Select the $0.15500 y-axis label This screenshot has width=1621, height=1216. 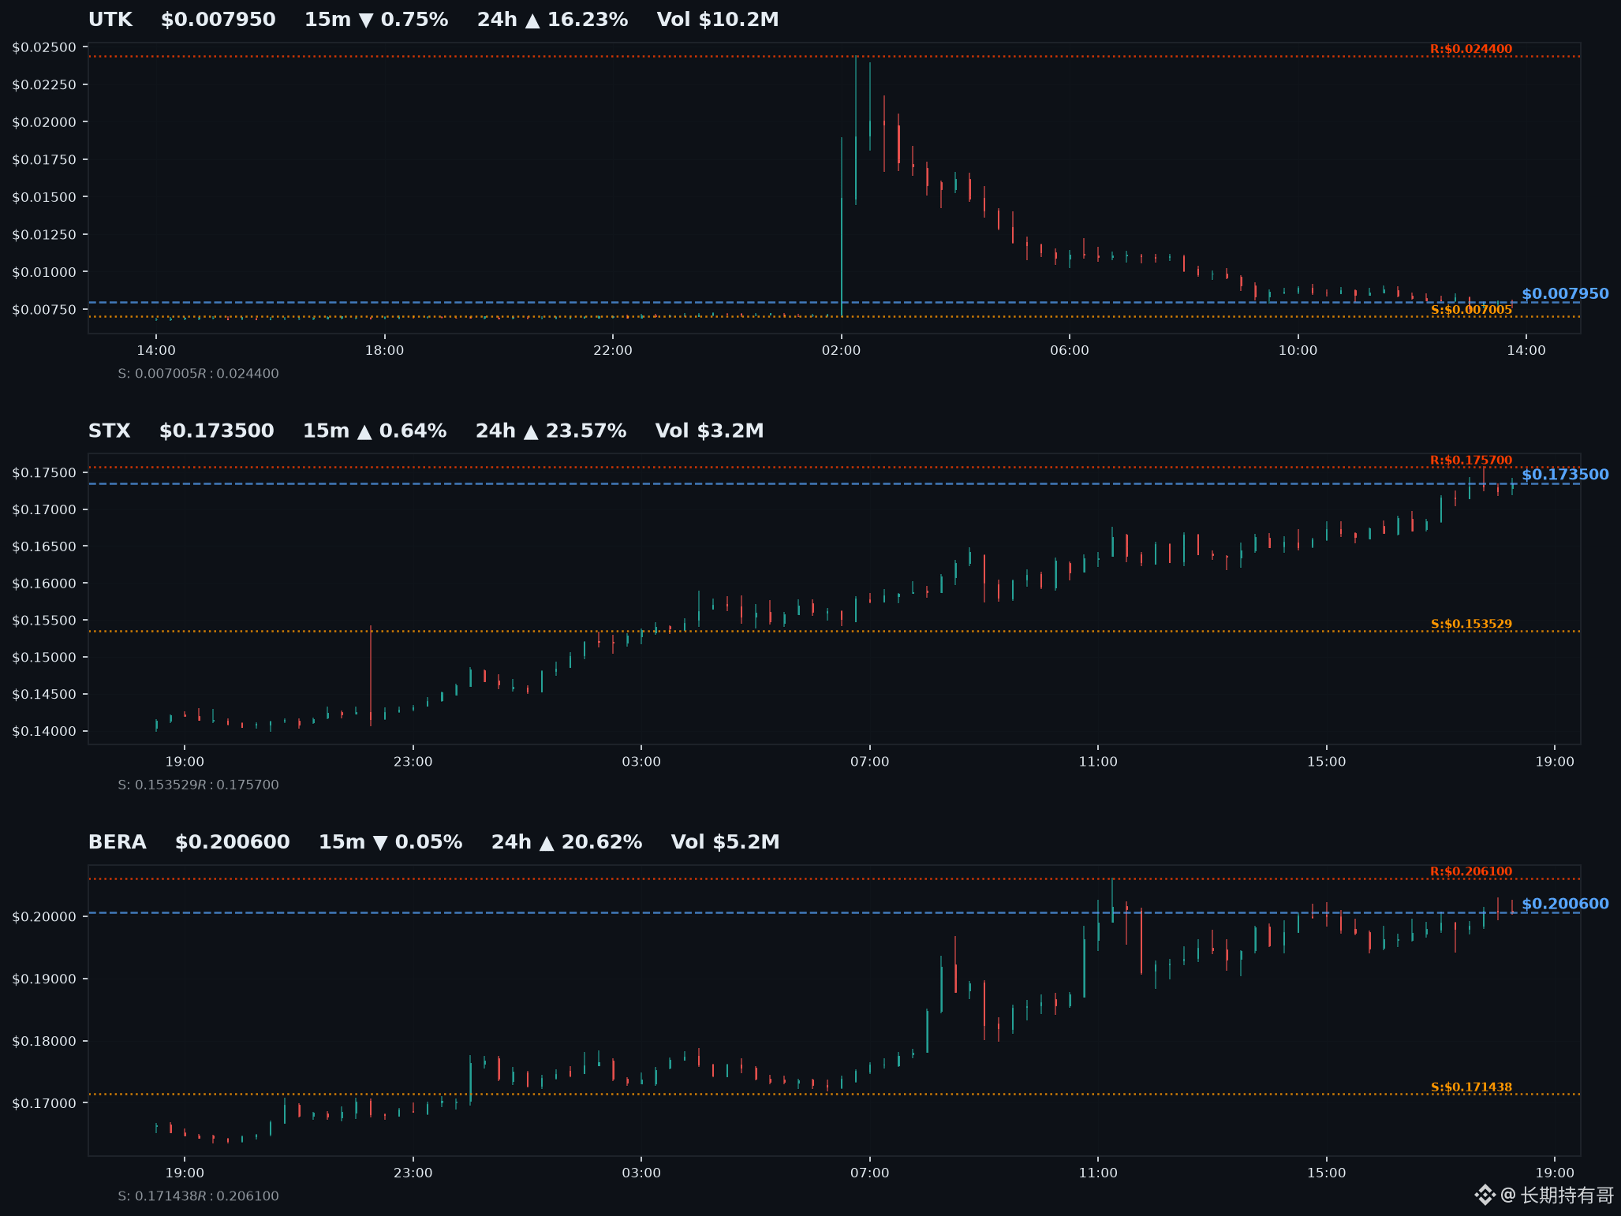(44, 621)
